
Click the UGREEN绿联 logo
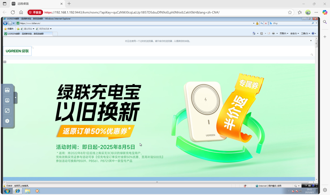(x=17, y=51)
